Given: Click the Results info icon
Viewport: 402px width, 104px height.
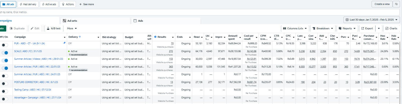Looking at the screenshot, I should (x=155, y=37).
